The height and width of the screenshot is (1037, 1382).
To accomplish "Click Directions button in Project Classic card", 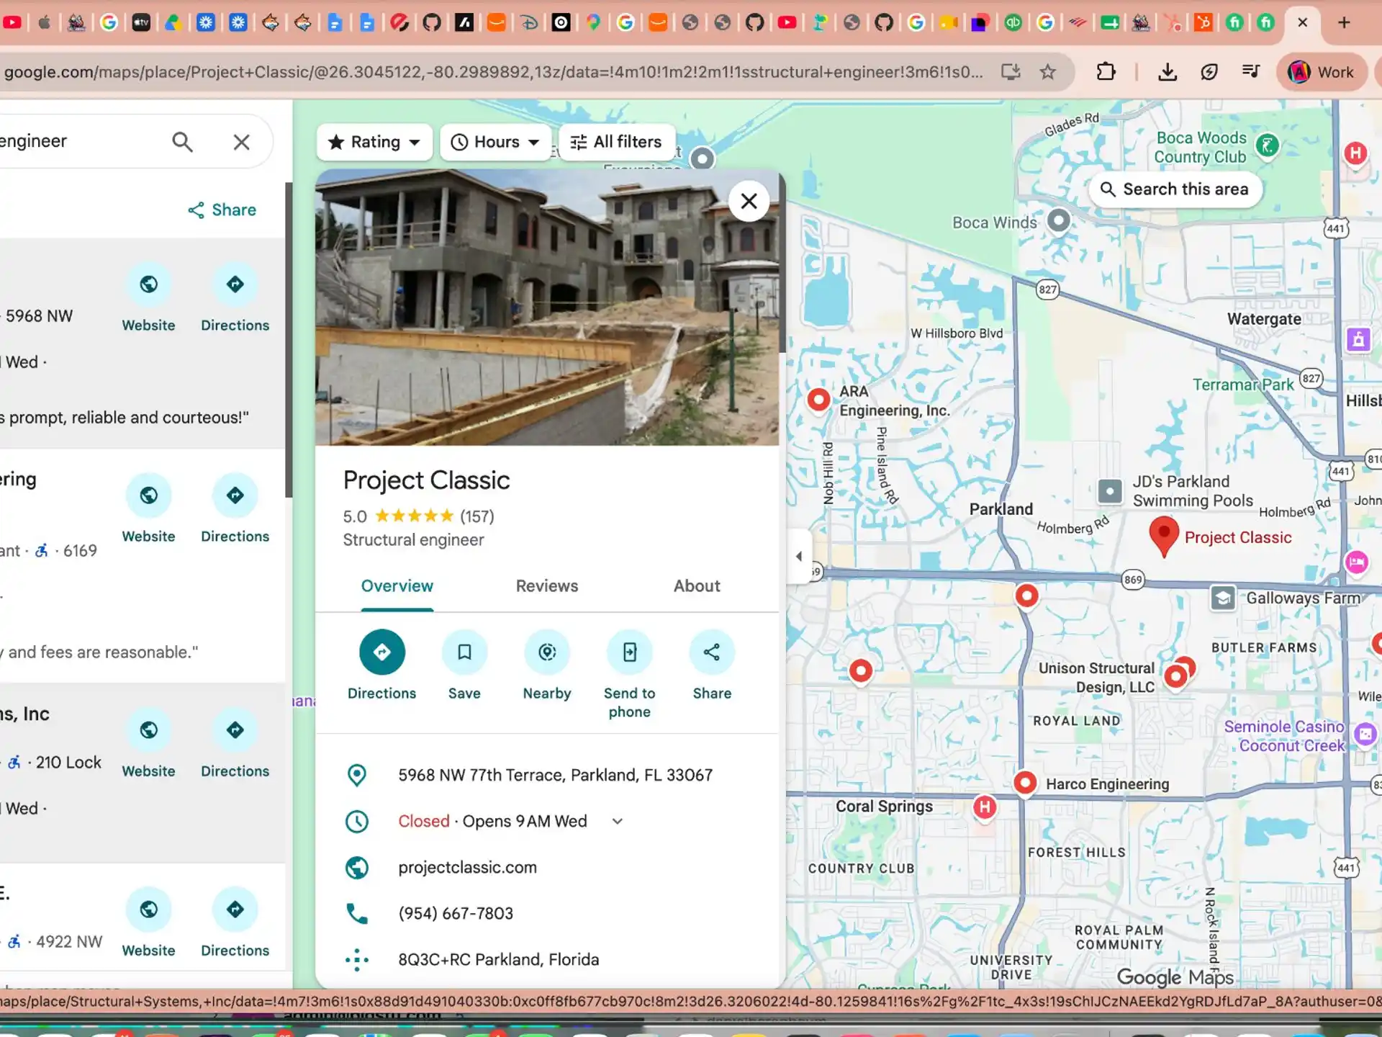I will click(381, 664).
